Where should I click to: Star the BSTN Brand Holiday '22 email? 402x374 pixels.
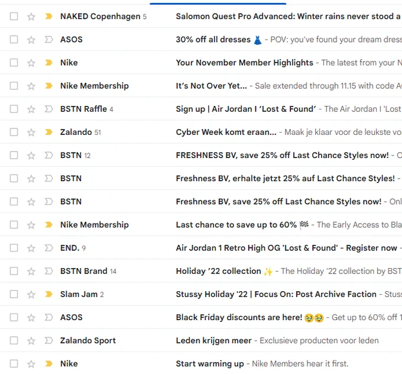click(31, 271)
